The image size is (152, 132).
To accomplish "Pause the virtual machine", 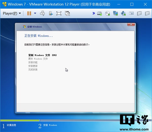I will pos(29,13).
